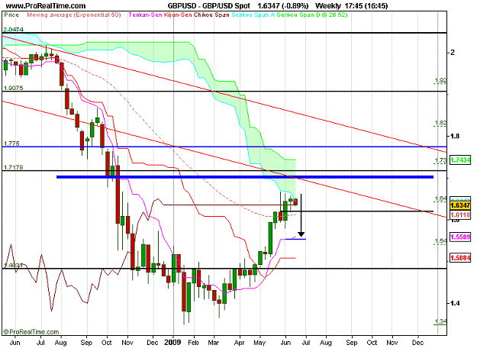Click the green 1.7434 price box
The width and height of the screenshot is (477, 358).
click(x=460, y=160)
